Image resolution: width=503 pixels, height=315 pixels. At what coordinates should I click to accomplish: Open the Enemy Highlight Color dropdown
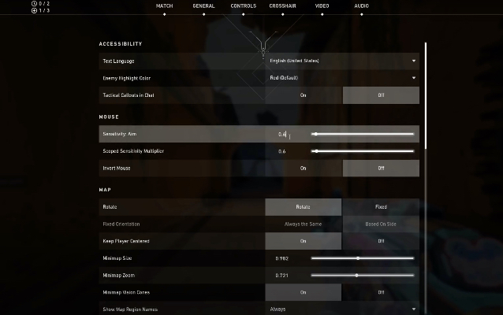pyautogui.click(x=342, y=78)
